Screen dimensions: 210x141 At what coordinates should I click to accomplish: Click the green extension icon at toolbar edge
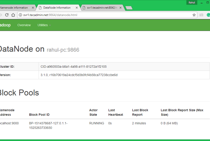(208, 15)
